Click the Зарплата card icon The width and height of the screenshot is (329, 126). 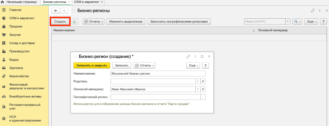point(4,68)
